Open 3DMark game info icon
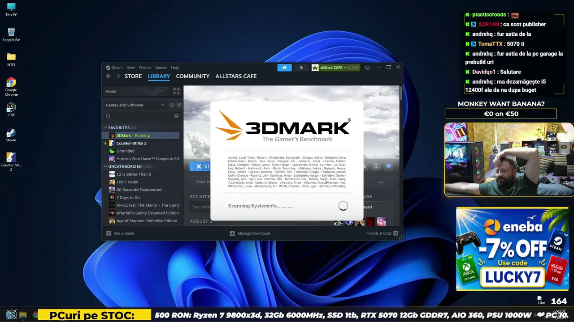Image resolution: width=574 pixels, height=322 pixels. click(376, 166)
